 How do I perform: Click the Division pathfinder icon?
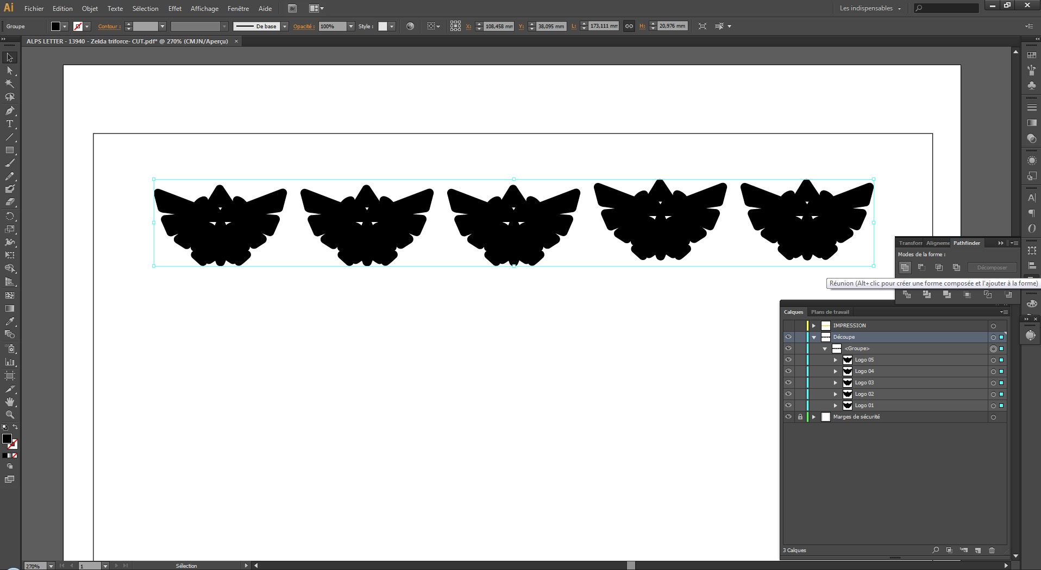click(x=907, y=294)
